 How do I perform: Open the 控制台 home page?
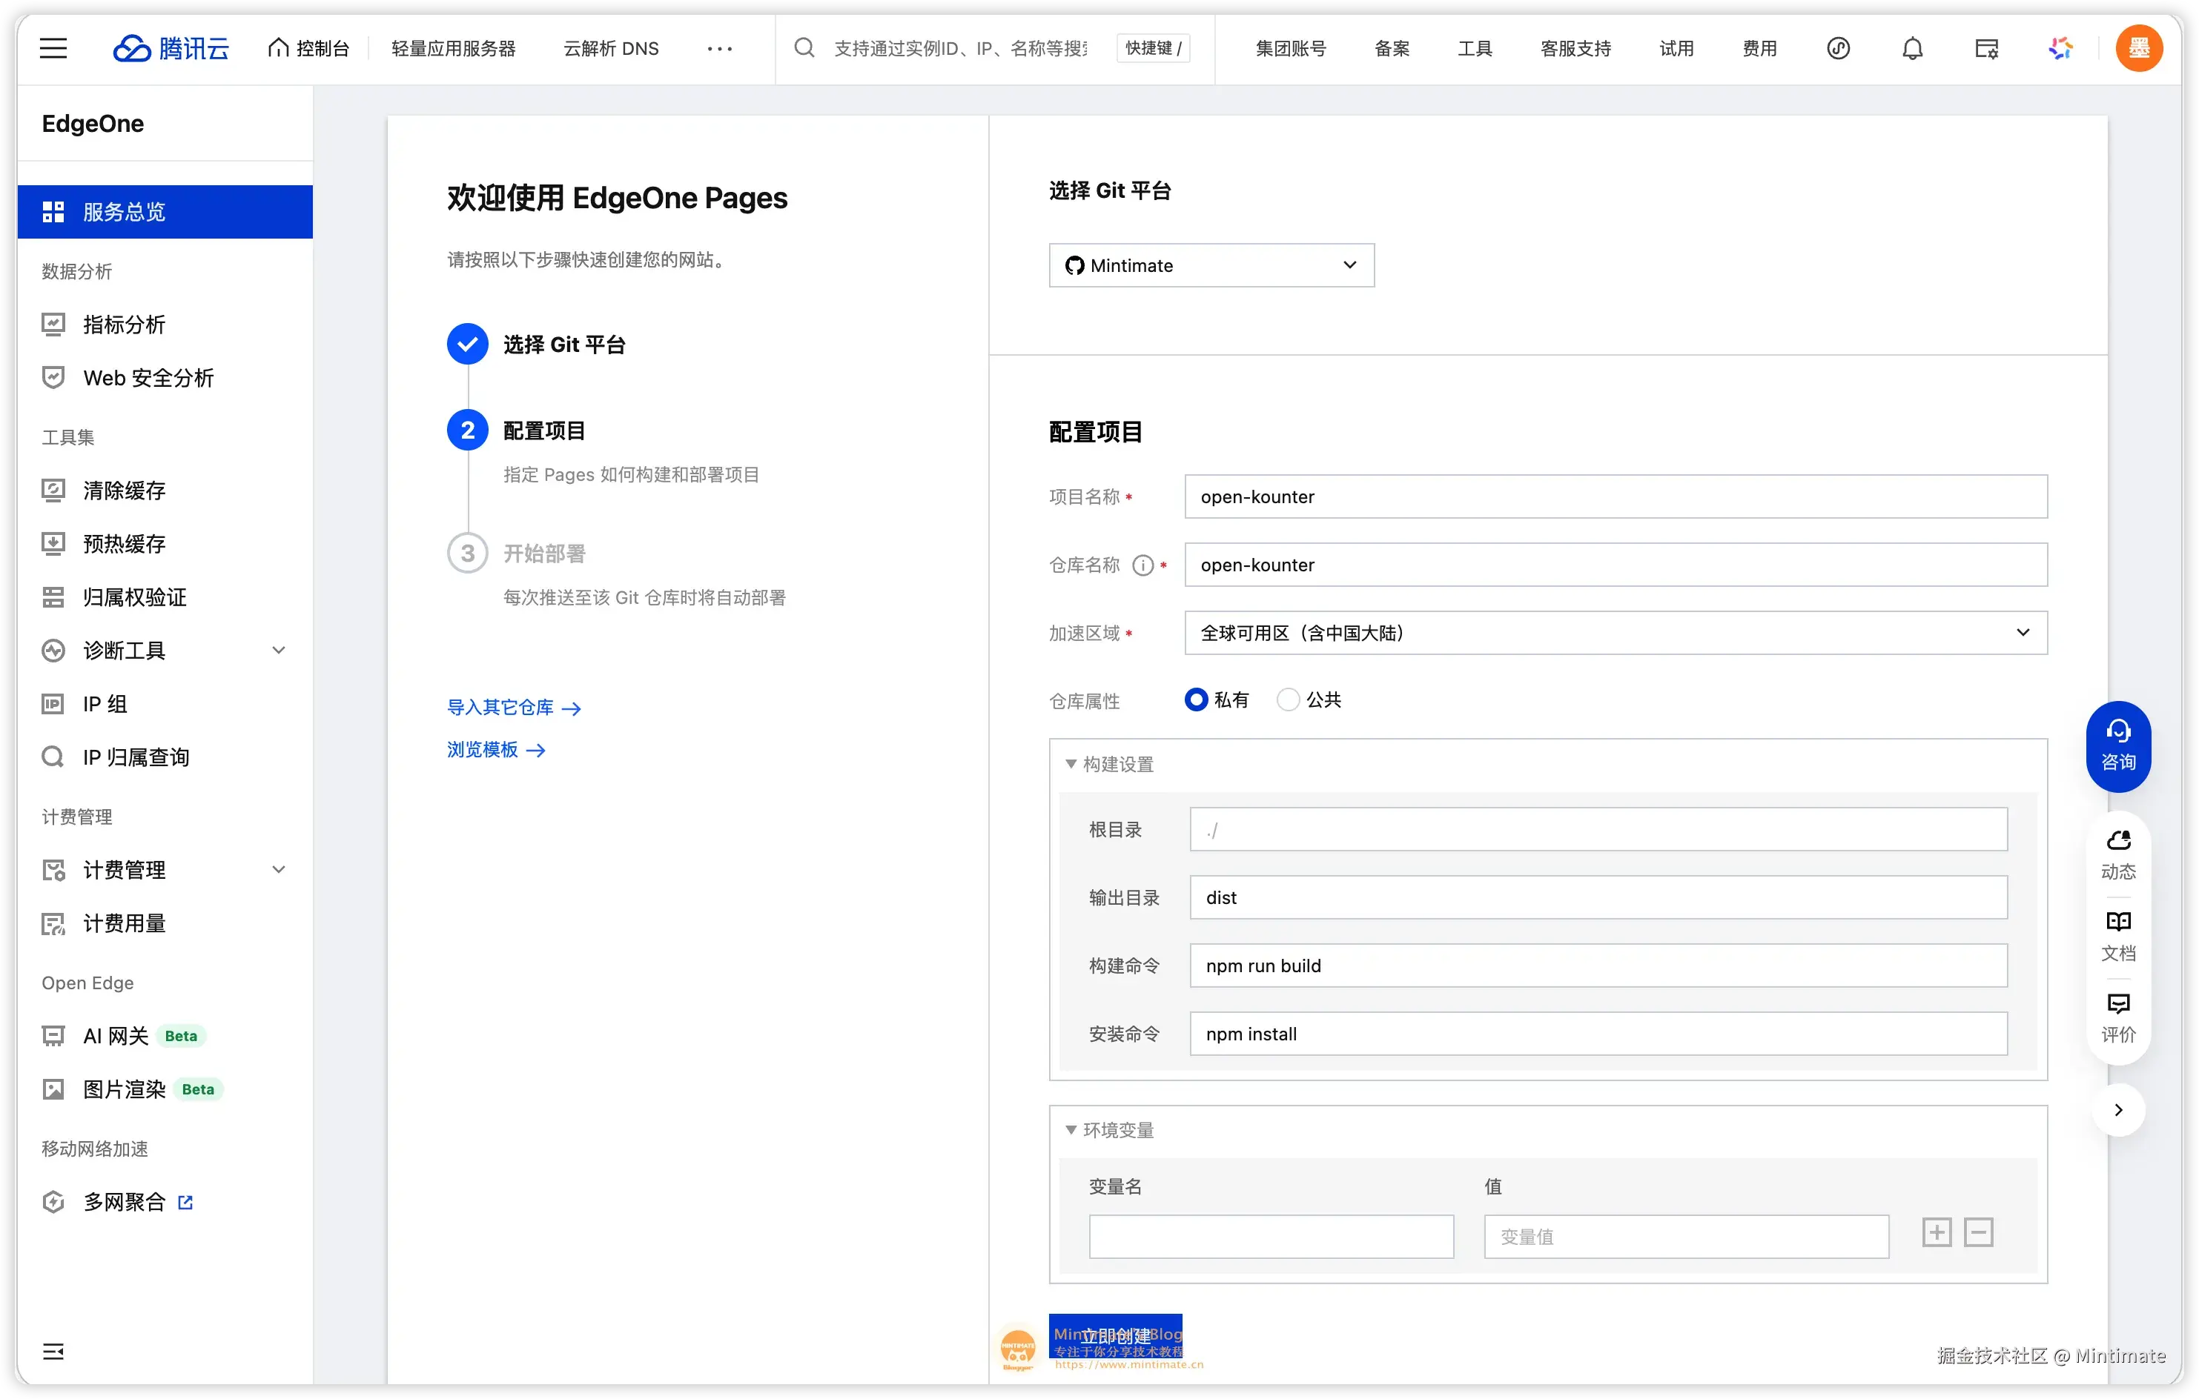click(x=308, y=47)
